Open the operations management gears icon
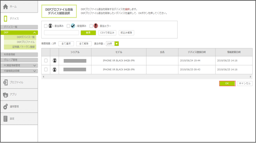This screenshot has width=256, height=145. coord(5,106)
